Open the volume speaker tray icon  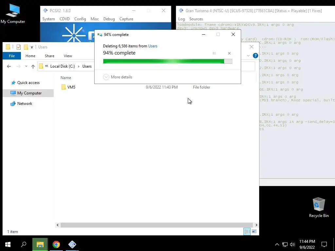[x=292, y=244]
